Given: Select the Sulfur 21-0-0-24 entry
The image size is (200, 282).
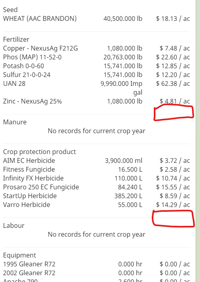Looking at the screenshot, I should coord(96,75).
